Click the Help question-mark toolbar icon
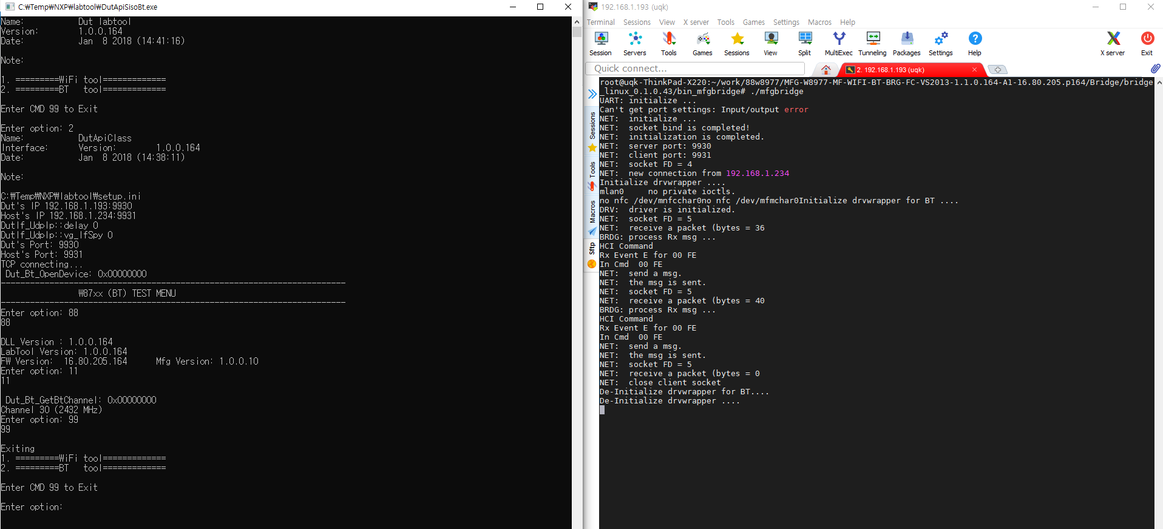1163x529 pixels. tap(975, 44)
